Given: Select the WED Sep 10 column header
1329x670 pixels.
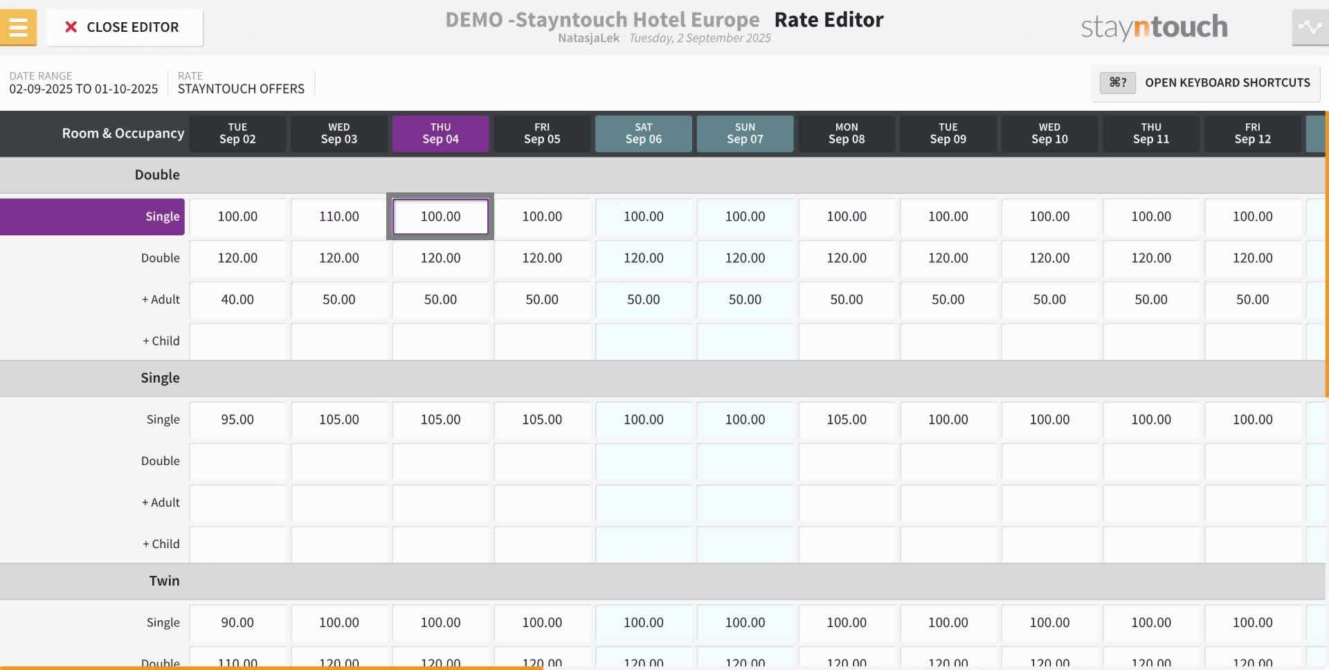Looking at the screenshot, I should (x=1050, y=134).
